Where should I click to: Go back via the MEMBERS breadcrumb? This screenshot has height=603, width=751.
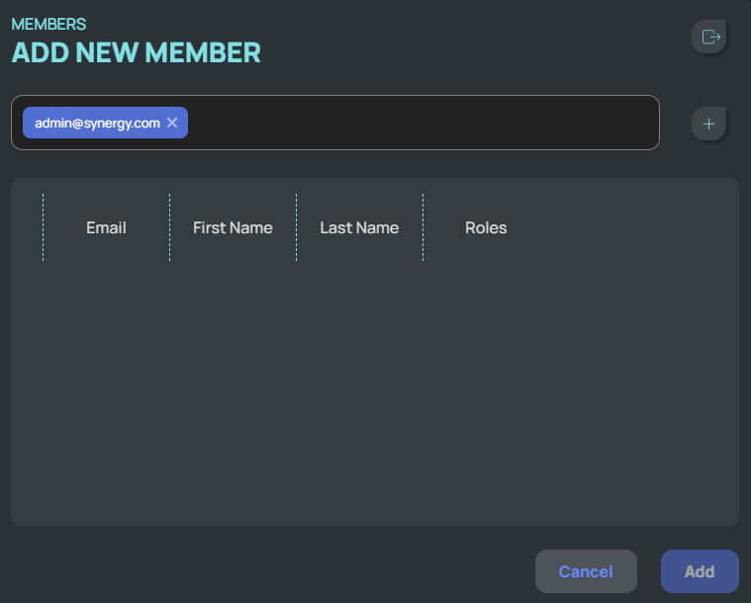48,24
